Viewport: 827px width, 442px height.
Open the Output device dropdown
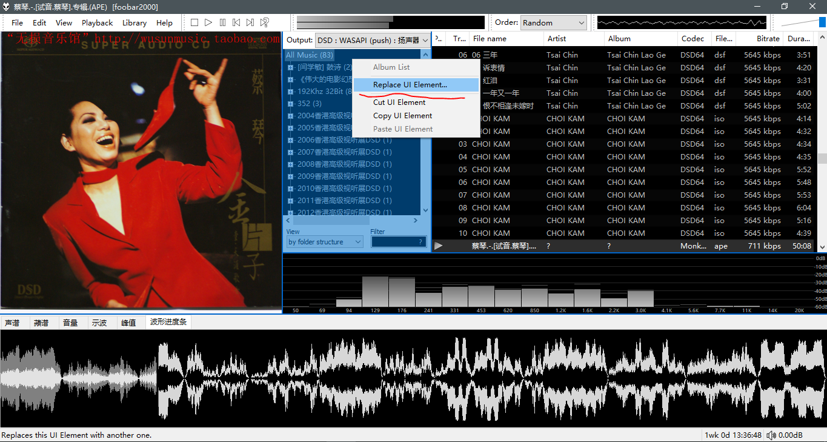pos(373,40)
